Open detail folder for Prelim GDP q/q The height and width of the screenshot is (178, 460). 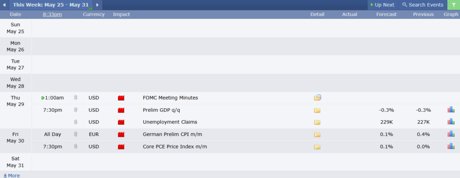coord(317,110)
